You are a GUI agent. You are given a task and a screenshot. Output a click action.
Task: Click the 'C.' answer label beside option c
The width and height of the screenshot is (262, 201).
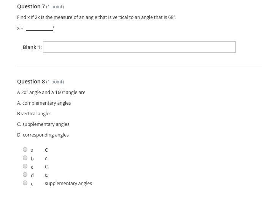(x=47, y=167)
